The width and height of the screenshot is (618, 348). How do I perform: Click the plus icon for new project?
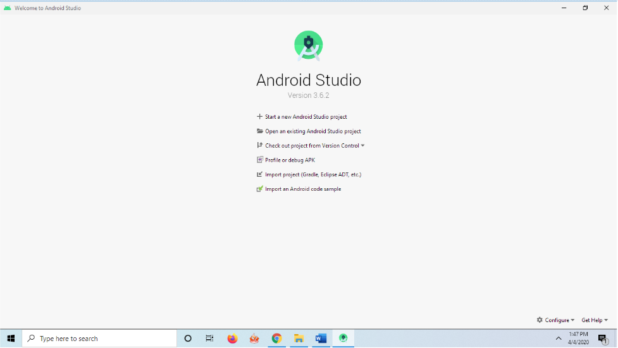pos(259,117)
